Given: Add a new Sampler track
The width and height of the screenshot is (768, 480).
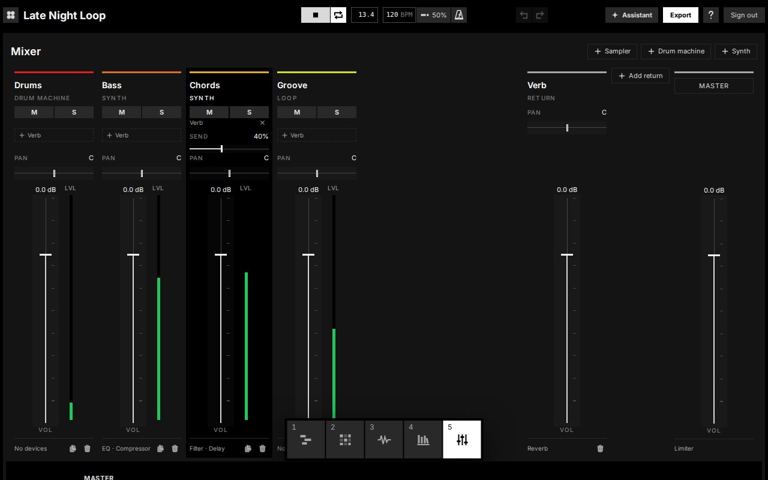Looking at the screenshot, I should [x=612, y=51].
